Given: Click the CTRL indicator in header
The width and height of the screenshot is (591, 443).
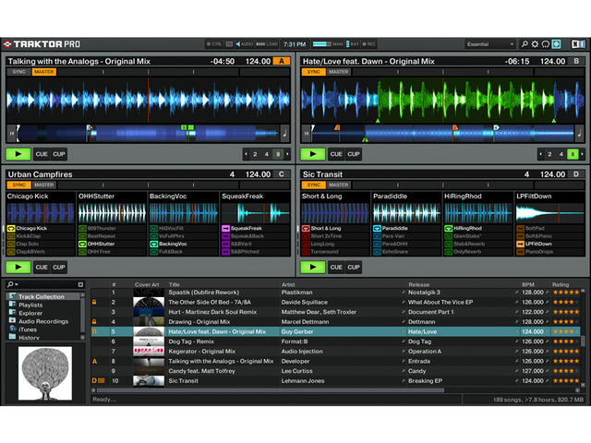Looking at the screenshot, I should [214, 44].
